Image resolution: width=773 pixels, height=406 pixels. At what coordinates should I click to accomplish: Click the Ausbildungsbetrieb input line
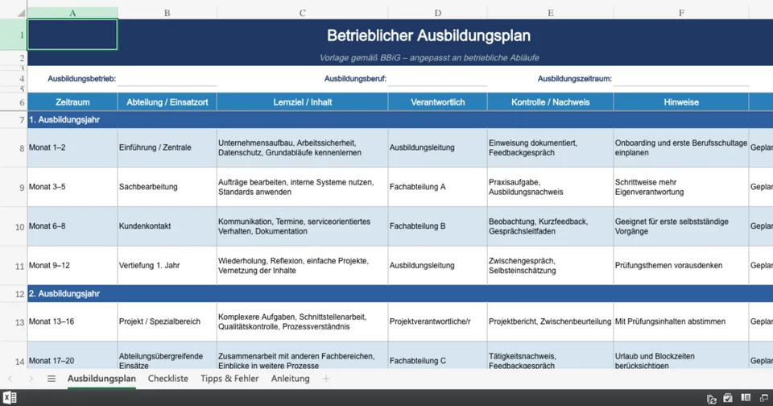(x=167, y=79)
